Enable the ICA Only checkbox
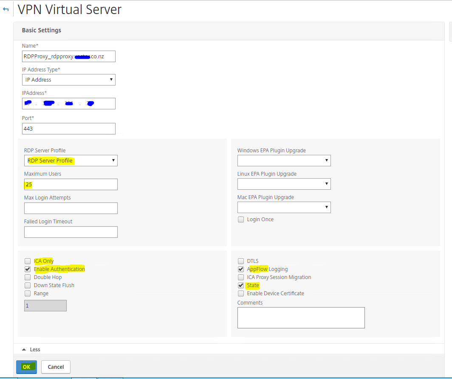The width and height of the screenshot is (452, 379). pyautogui.click(x=28, y=261)
